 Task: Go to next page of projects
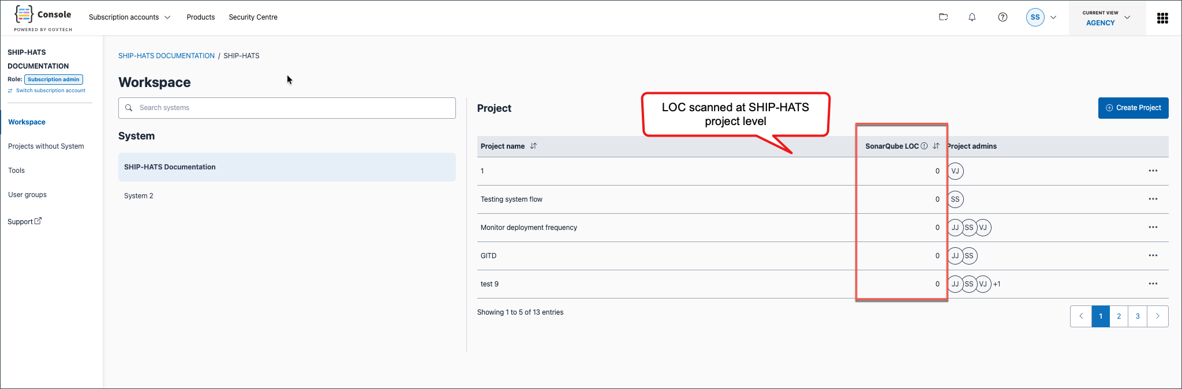coord(1158,316)
